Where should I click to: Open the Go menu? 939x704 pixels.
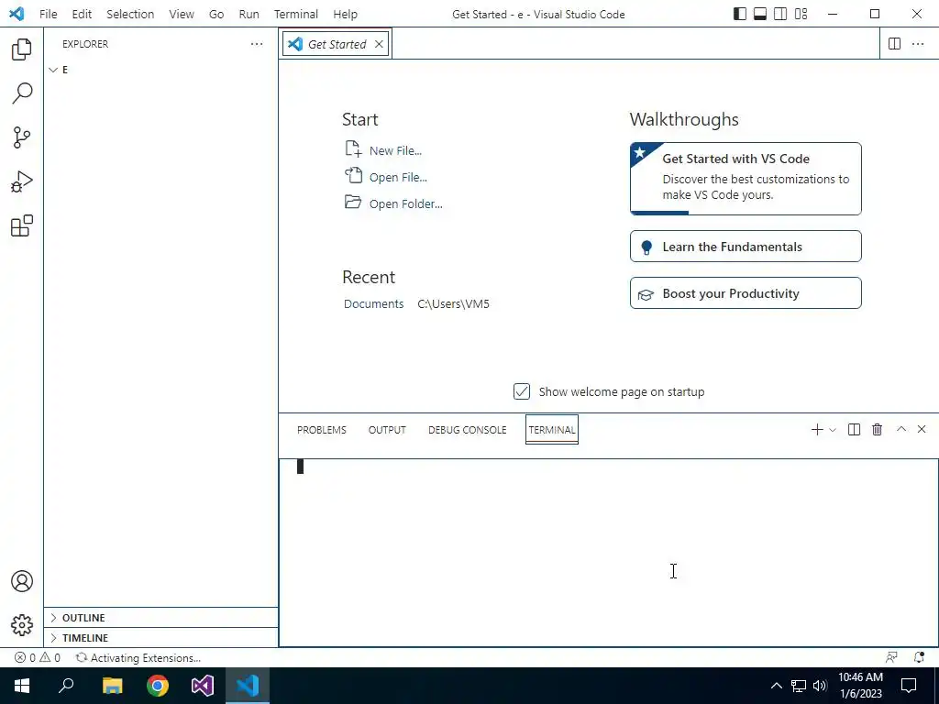[x=216, y=14]
